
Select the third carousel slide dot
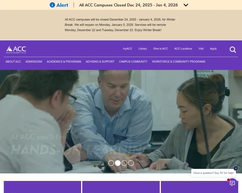point(124,163)
